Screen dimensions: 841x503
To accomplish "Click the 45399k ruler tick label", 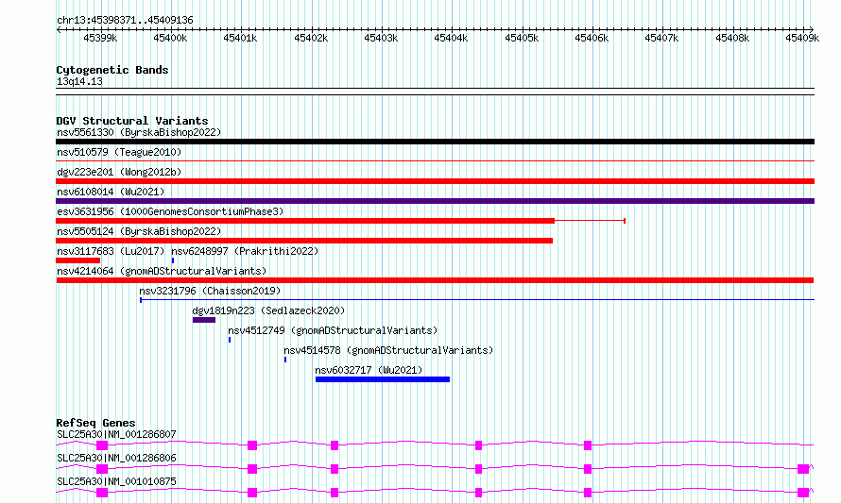I will [x=100, y=38].
